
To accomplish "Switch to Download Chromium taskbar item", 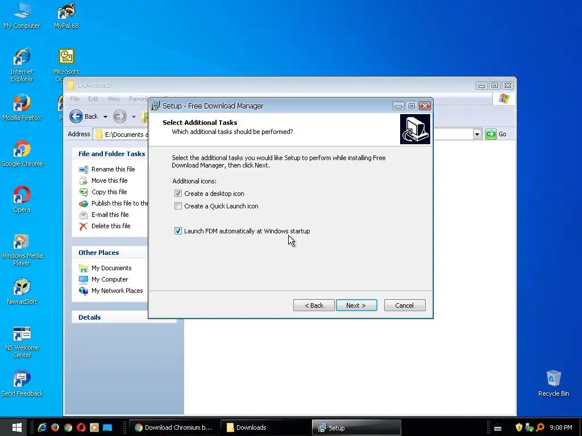I will coord(173,427).
